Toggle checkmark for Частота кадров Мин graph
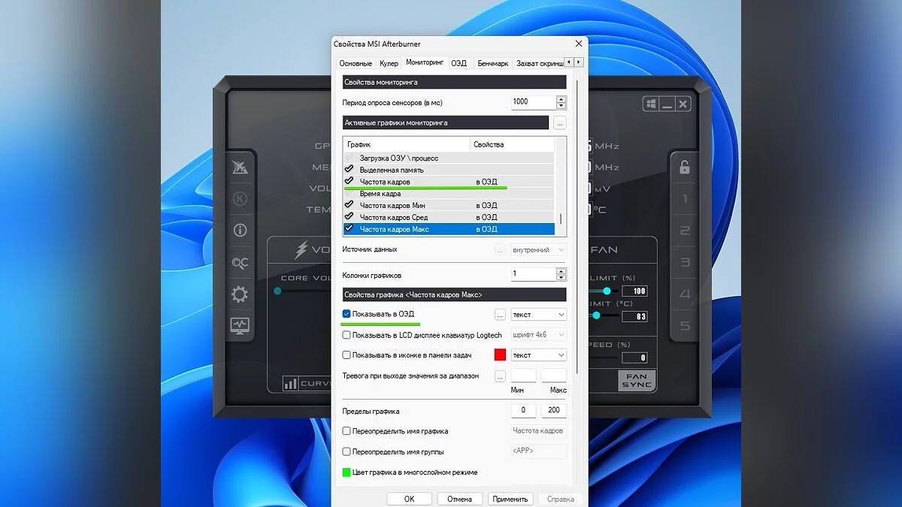Viewport: 902px width, 507px height. click(349, 205)
